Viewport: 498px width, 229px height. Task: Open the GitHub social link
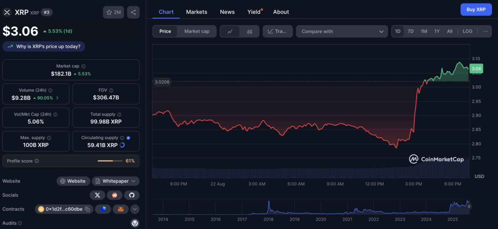click(132, 195)
